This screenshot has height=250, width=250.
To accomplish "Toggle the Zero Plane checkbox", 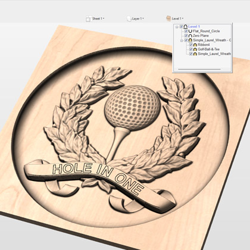I will coord(186,36).
